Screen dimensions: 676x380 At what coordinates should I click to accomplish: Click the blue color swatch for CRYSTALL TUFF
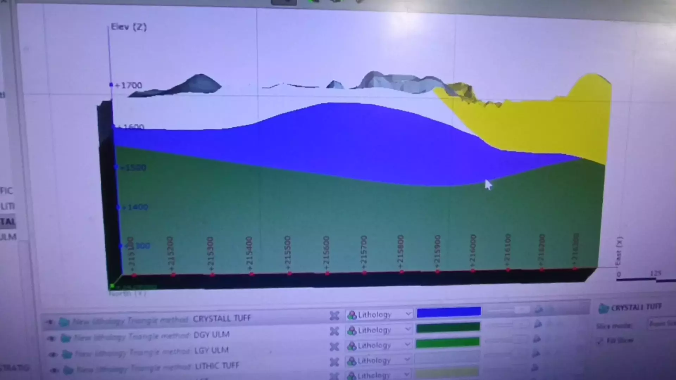[449, 312]
